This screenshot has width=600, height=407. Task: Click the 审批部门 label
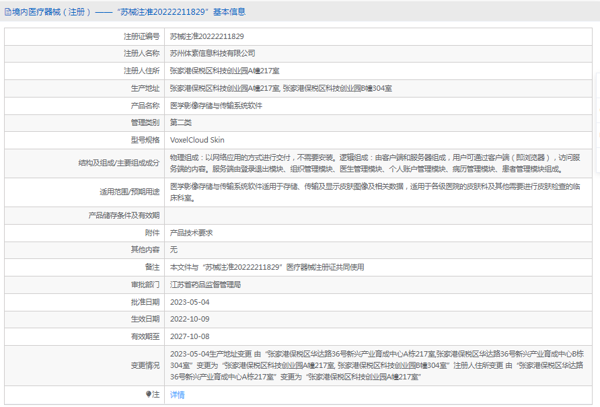coord(145,285)
